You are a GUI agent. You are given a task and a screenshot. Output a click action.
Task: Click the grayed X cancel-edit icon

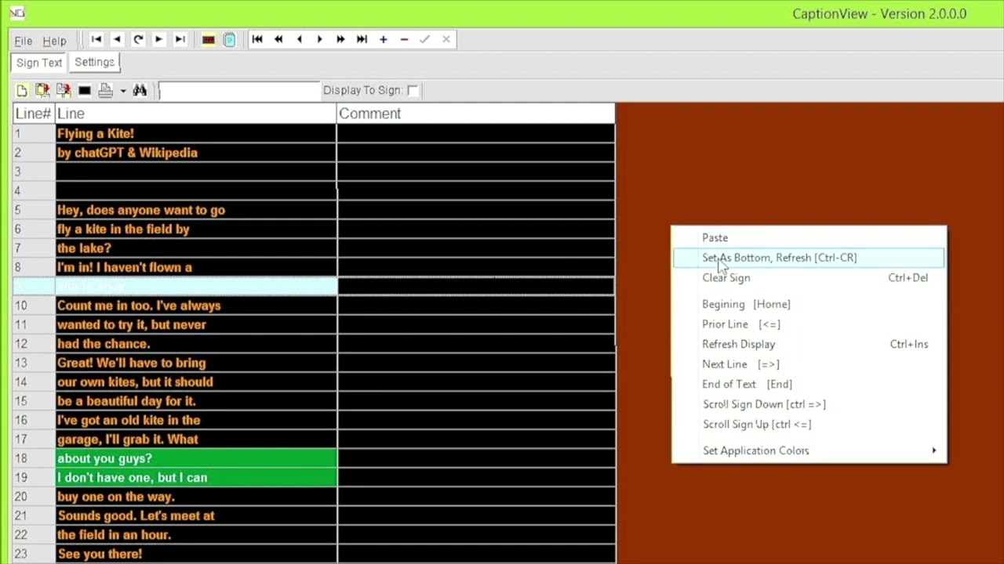point(446,39)
